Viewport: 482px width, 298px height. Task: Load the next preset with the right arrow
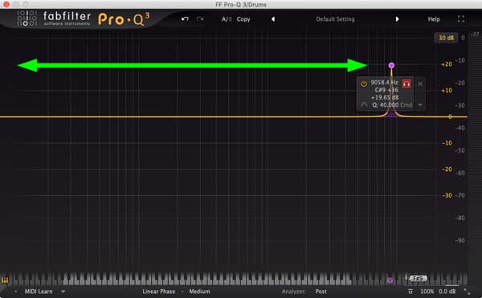tap(397, 19)
